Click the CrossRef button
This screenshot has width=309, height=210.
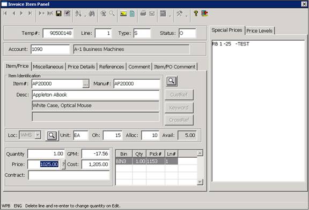point(179,120)
